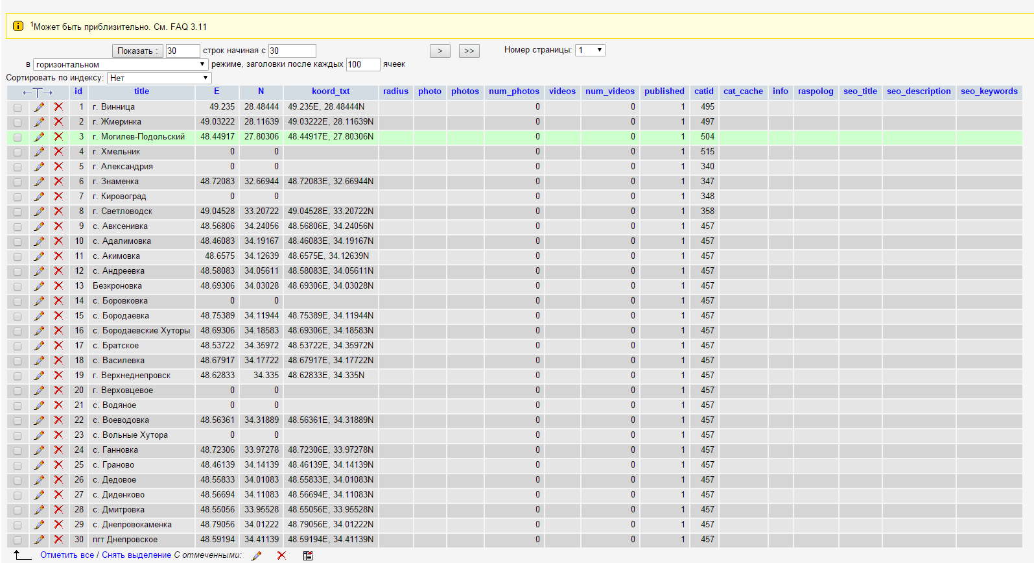Edit the row for с. Бородаевские Хуторы

tap(39, 331)
